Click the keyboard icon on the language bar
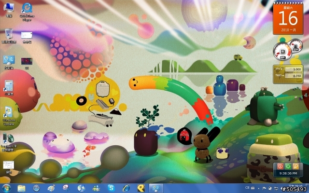Screen dimensions: 309x193 pos(253,188)
